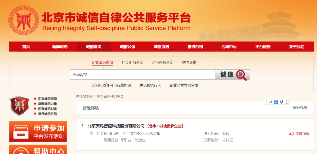Click the 积累诚信财富 slogan line
This screenshot has width=317, height=154.
click(47, 109)
